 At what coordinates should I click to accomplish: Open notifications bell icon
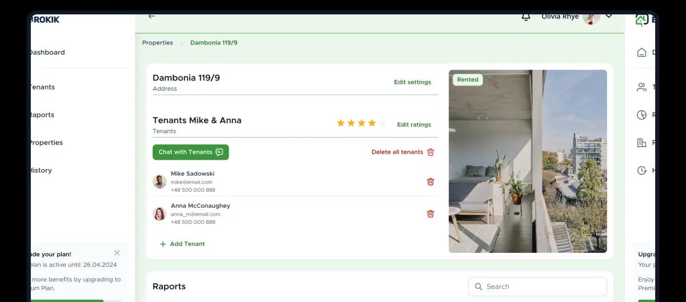526,17
